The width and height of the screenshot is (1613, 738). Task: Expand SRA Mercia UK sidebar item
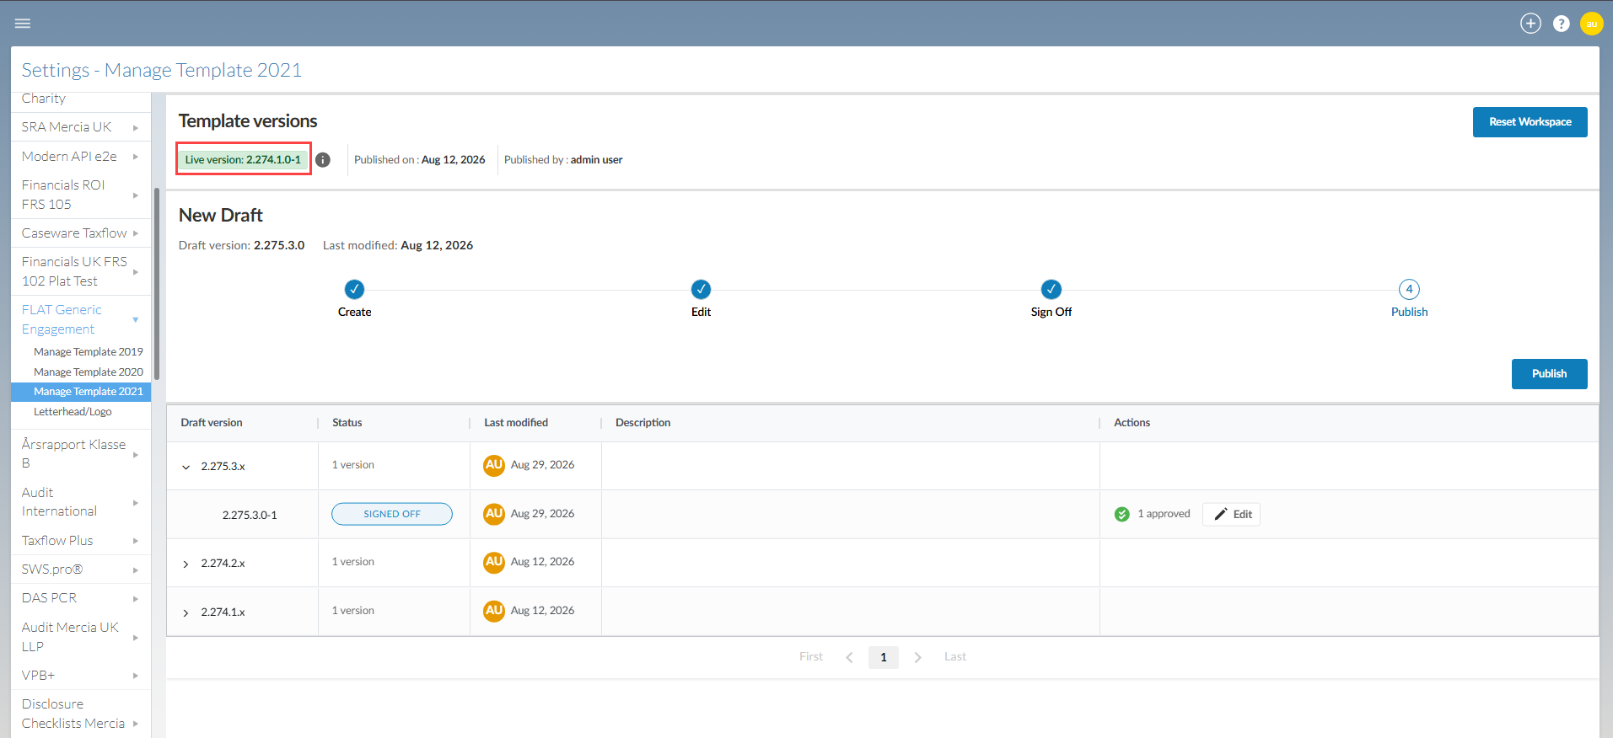coord(135,128)
